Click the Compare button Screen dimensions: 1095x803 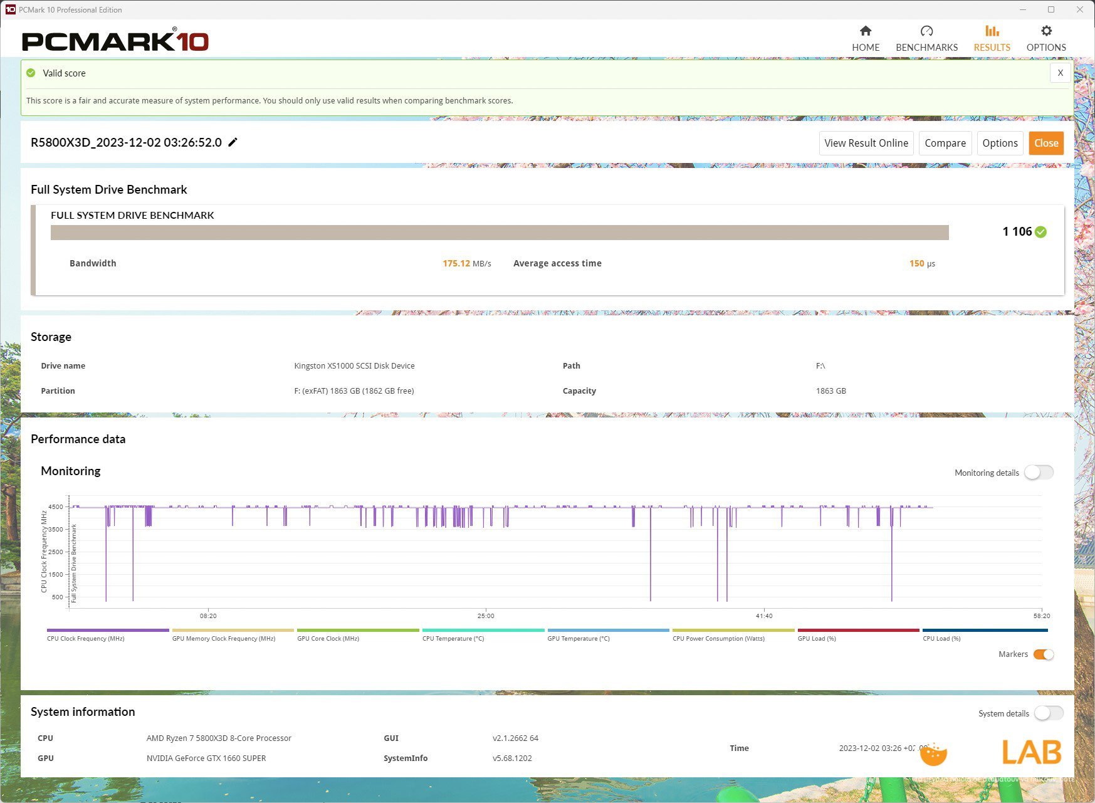pos(945,143)
